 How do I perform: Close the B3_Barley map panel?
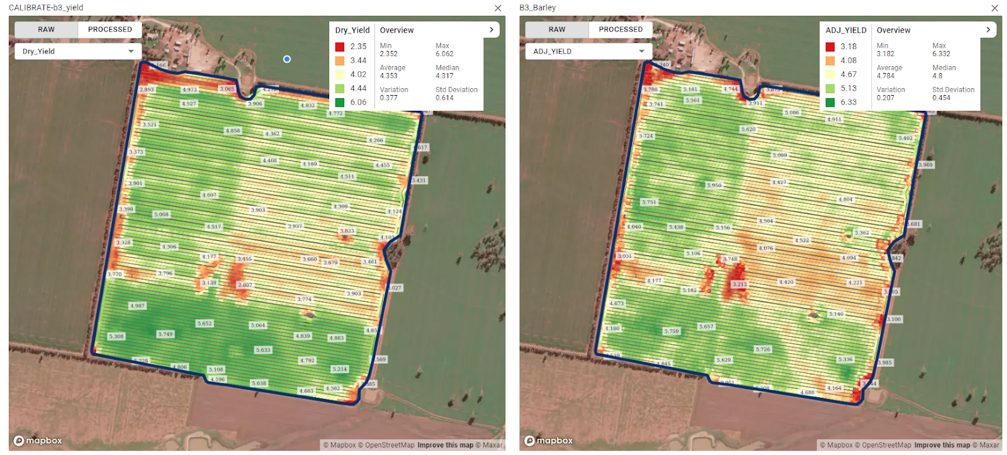(x=994, y=8)
